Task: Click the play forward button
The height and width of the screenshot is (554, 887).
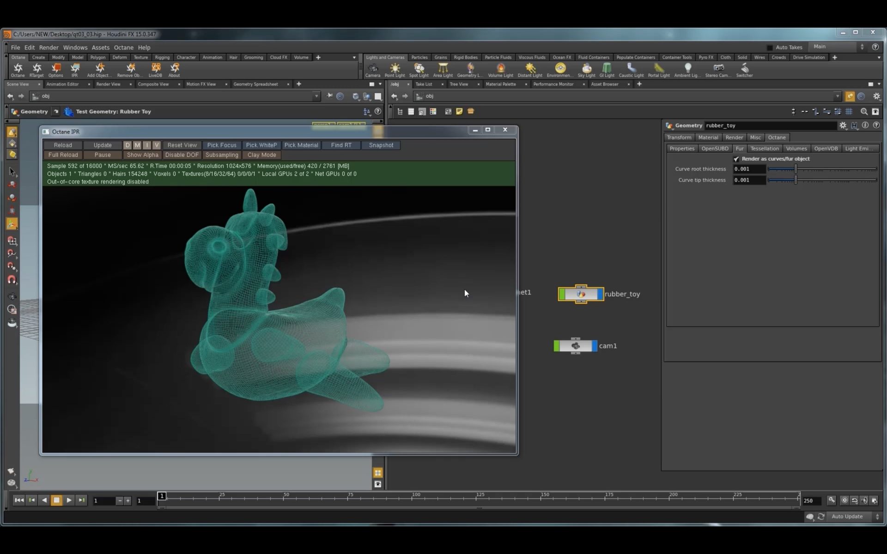Action: click(69, 500)
